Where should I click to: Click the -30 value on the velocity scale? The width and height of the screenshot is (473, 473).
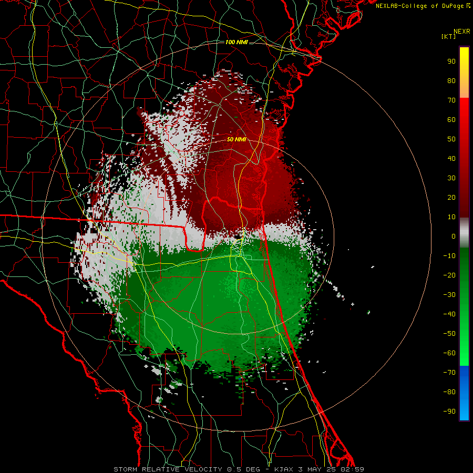pyautogui.click(x=449, y=295)
